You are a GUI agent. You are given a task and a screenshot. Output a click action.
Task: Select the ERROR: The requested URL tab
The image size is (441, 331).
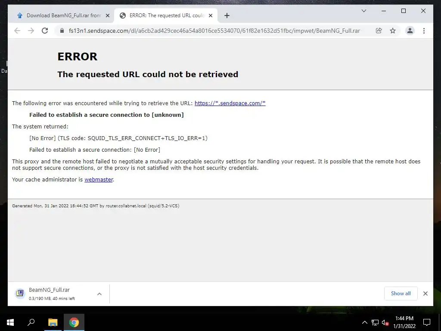tap(166, 16)
